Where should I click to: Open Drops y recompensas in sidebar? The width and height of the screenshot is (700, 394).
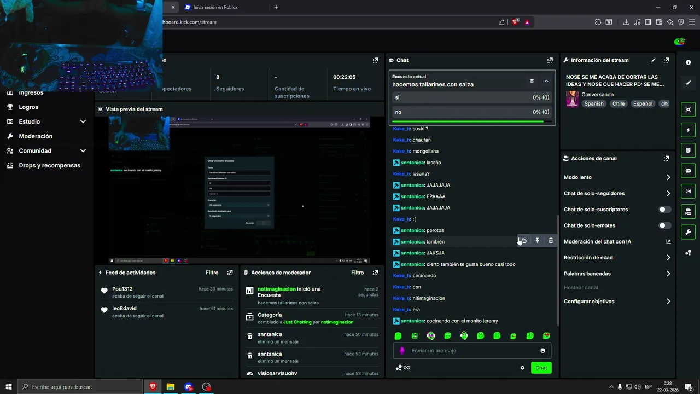(x=49, y=165)
